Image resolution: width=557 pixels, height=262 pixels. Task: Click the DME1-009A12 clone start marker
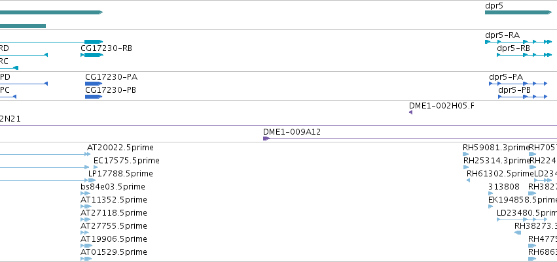click(266, 139)
